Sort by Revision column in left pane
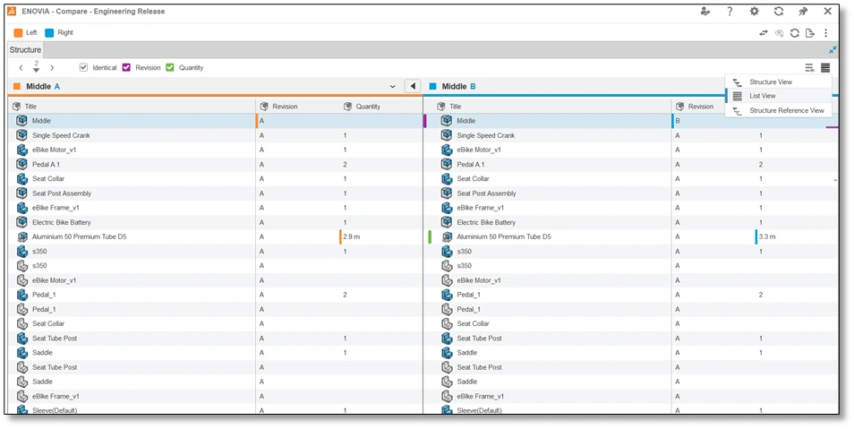This screenshot has height=429, width=854. coord(285,107)
